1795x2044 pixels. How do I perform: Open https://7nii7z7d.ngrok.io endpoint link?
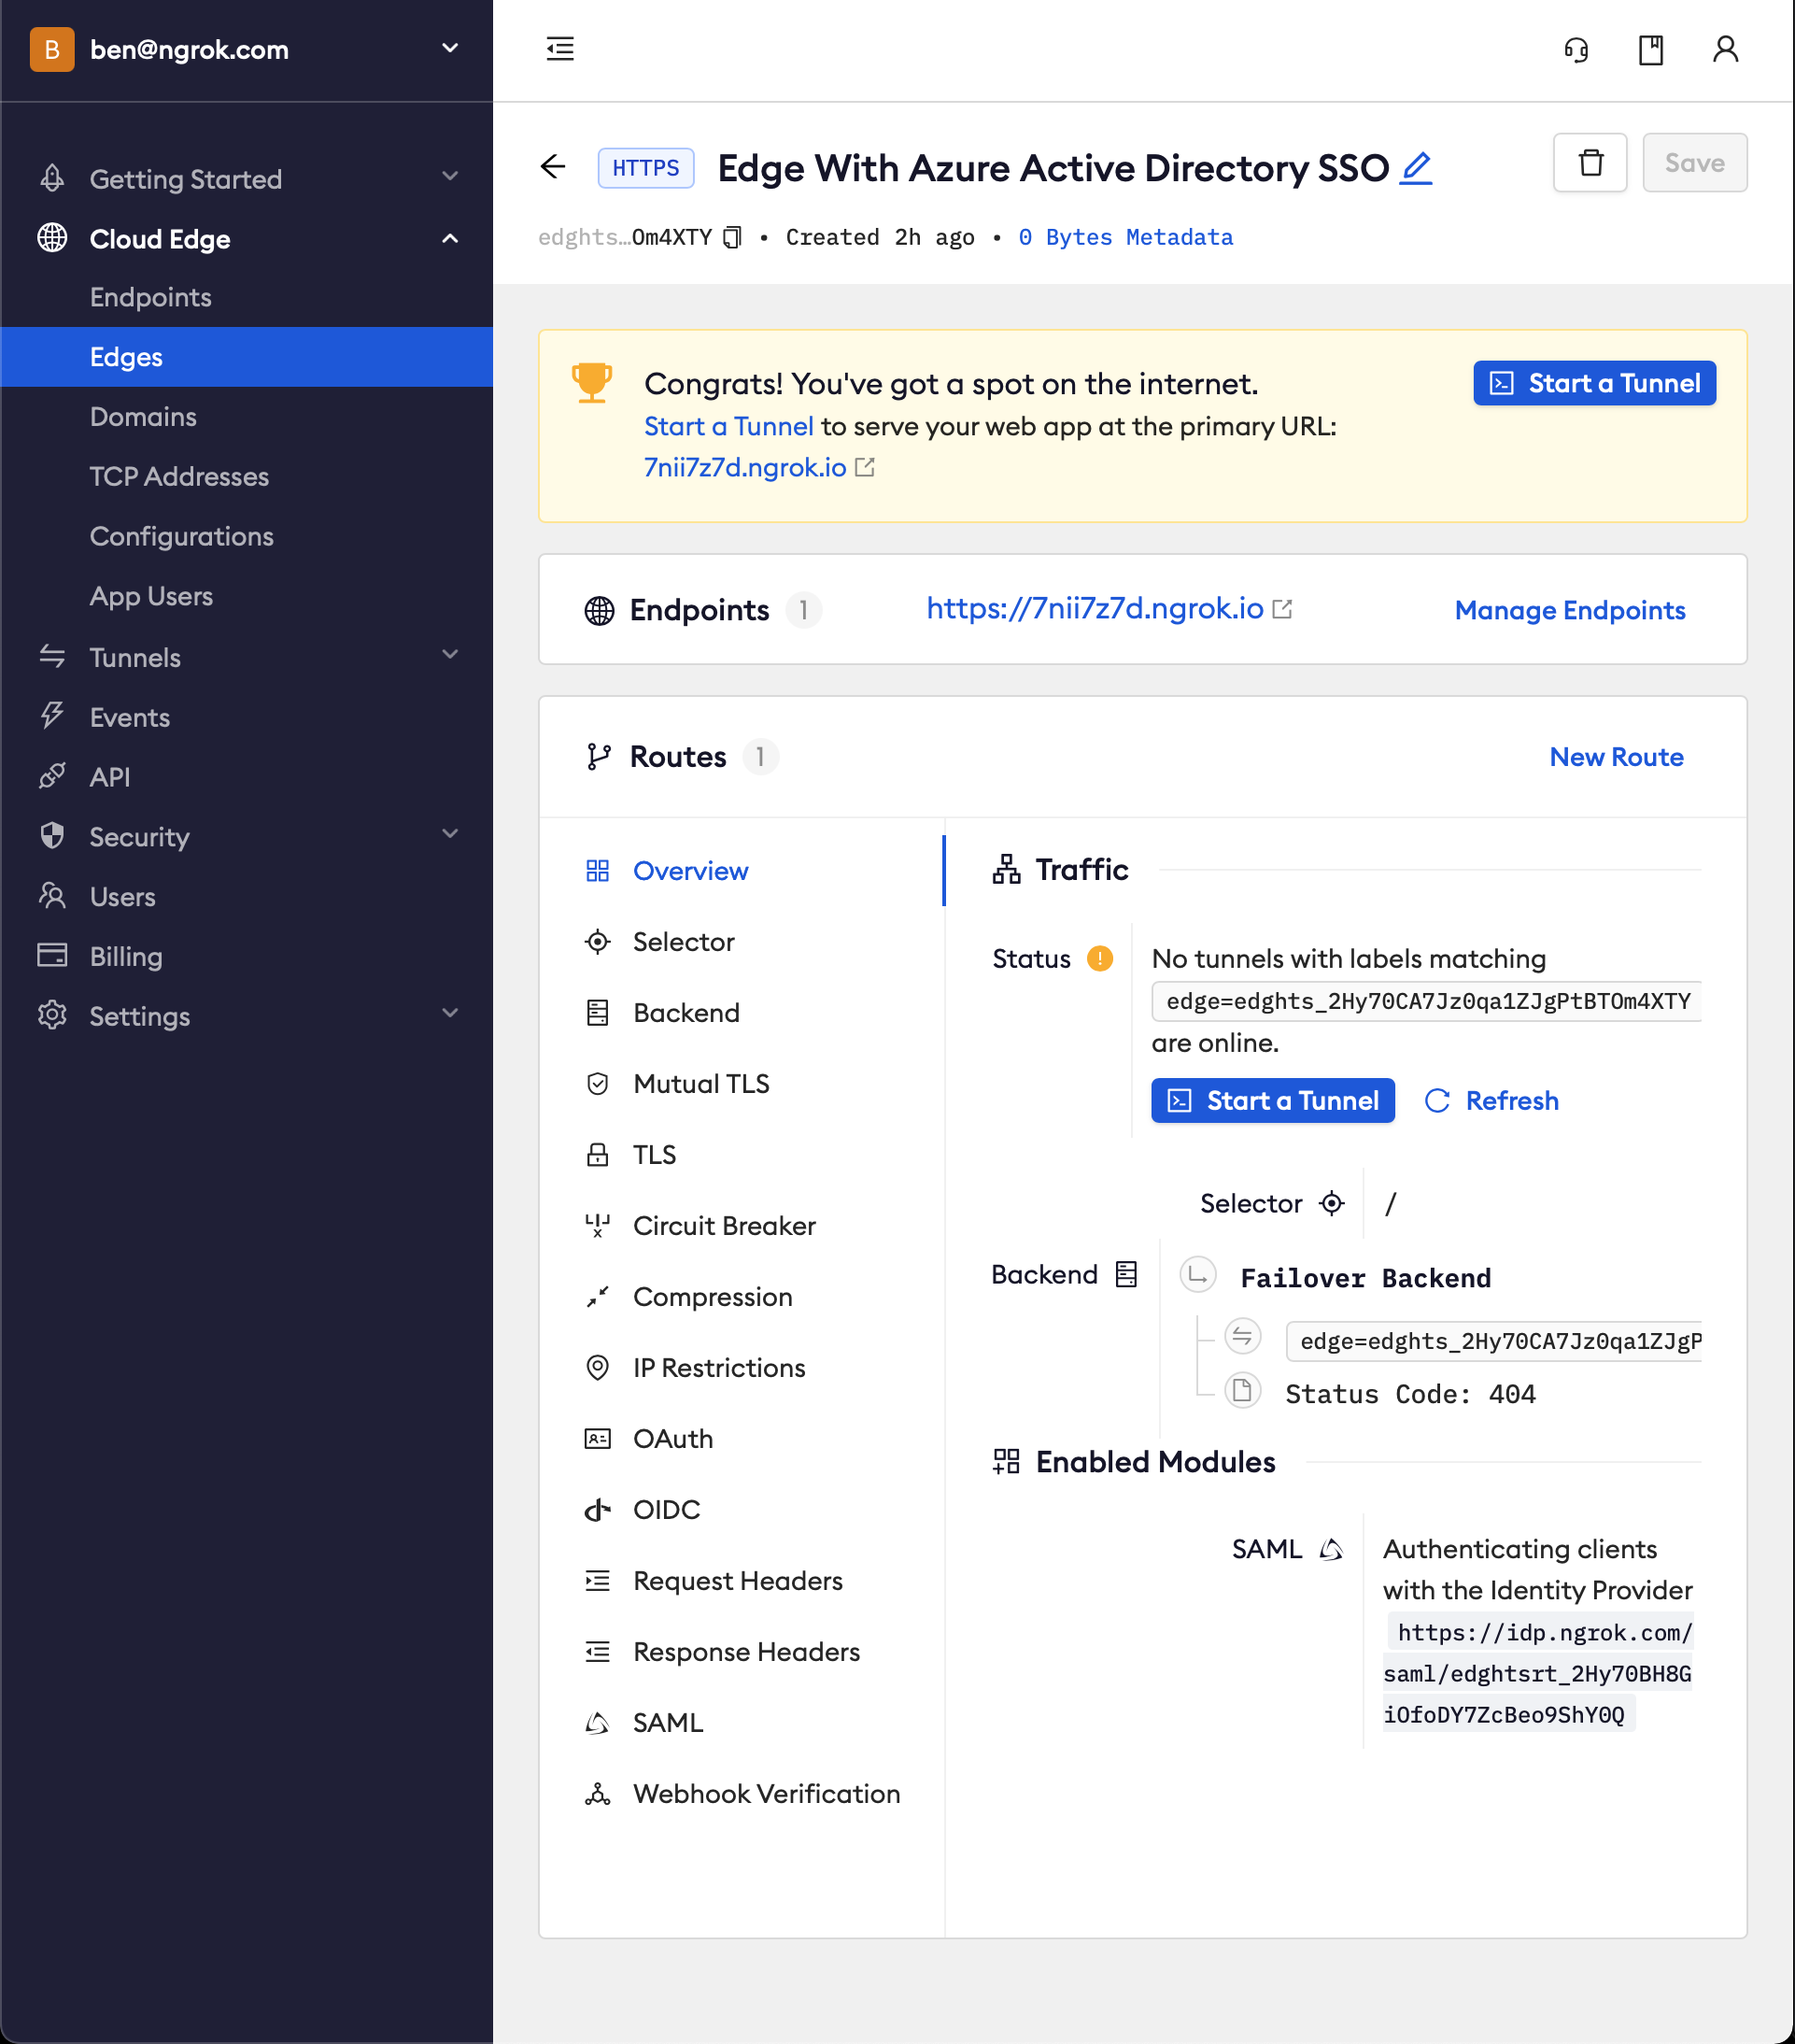coord(1095,608)
